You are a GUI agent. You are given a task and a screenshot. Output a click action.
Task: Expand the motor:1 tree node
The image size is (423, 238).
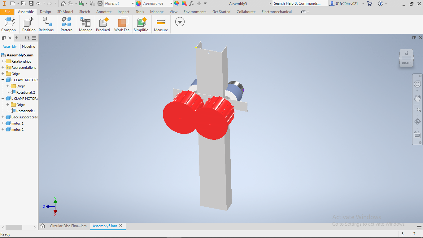point(3,123)
